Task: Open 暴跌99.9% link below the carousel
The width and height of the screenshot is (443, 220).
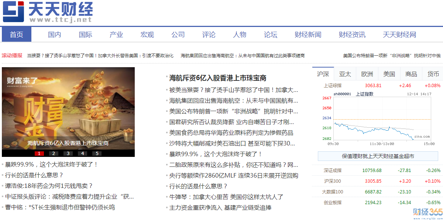Action: (52, 165)
